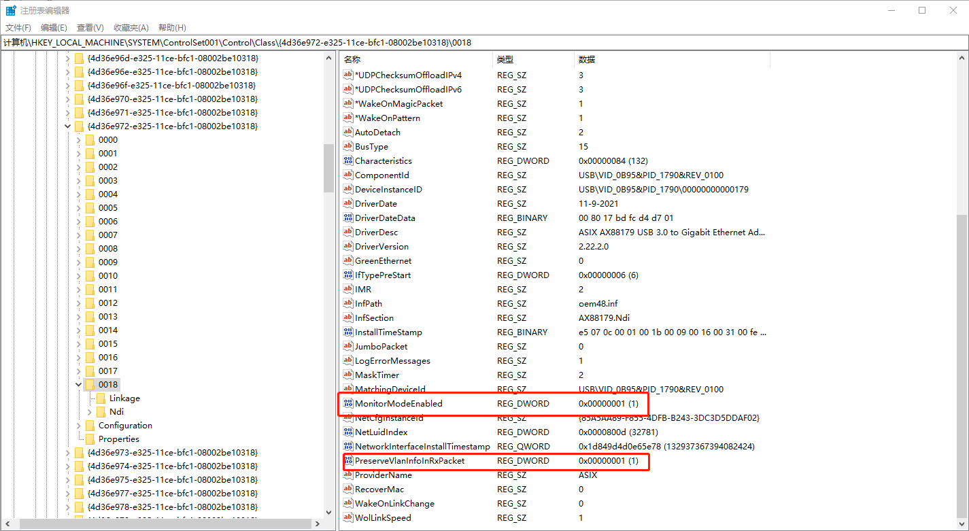Select the Properties folder icon

(90, 439)
